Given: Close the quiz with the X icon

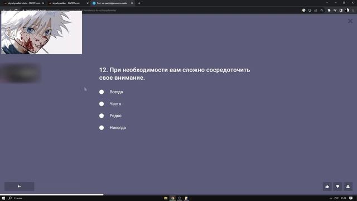Looking at the screenshot, I should pyautogui.click(x=350, y=21).
